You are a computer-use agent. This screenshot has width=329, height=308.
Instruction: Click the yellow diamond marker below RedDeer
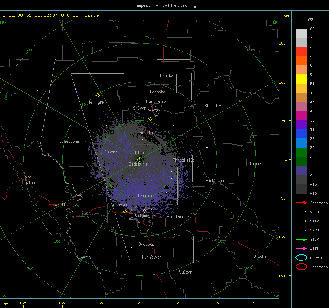[150, 119]
